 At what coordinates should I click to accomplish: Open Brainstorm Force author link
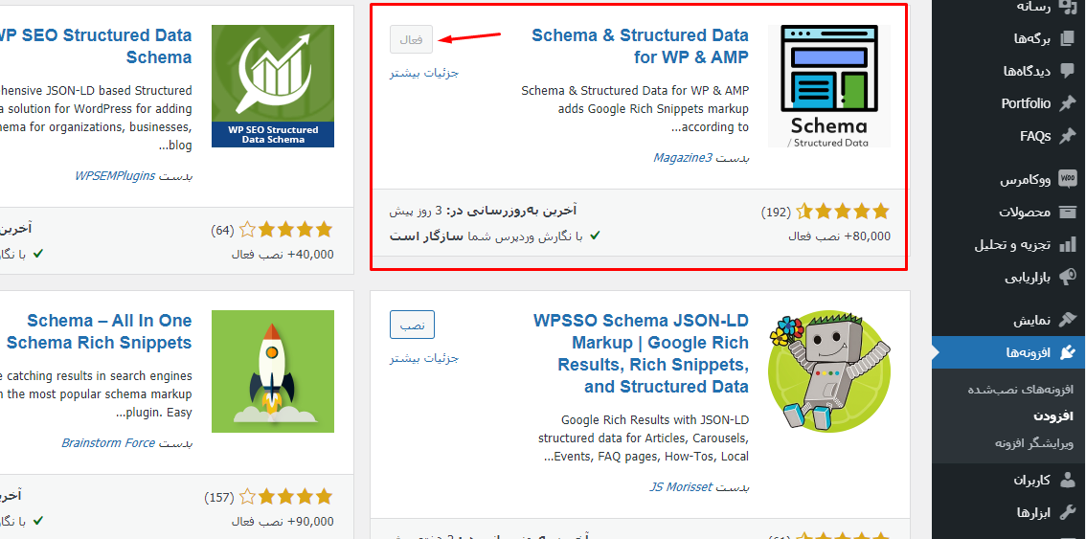[x=108, y=442]
